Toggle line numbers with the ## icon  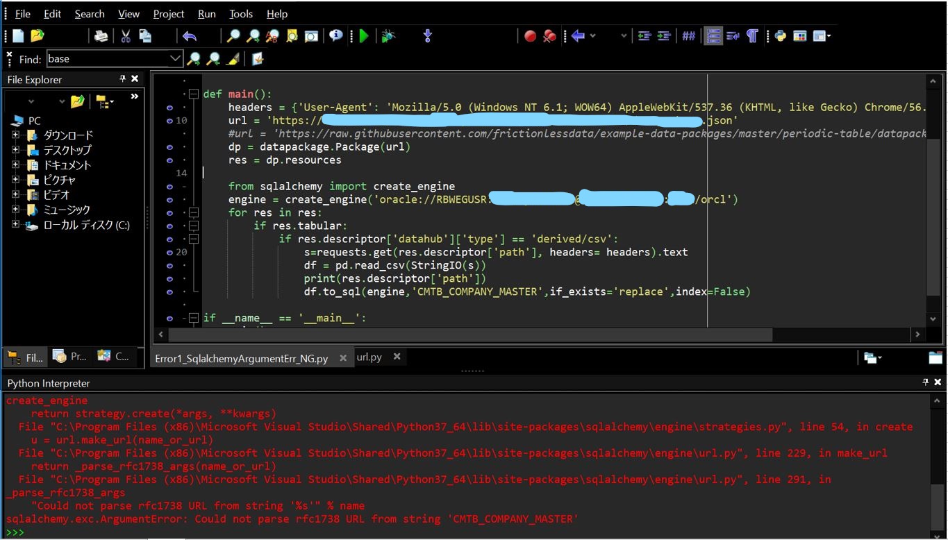pyautogui.click(x=689, y=35)
